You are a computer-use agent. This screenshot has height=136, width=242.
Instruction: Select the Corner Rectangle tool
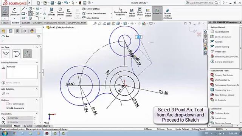pyautogui.click(x=23, y=14)
